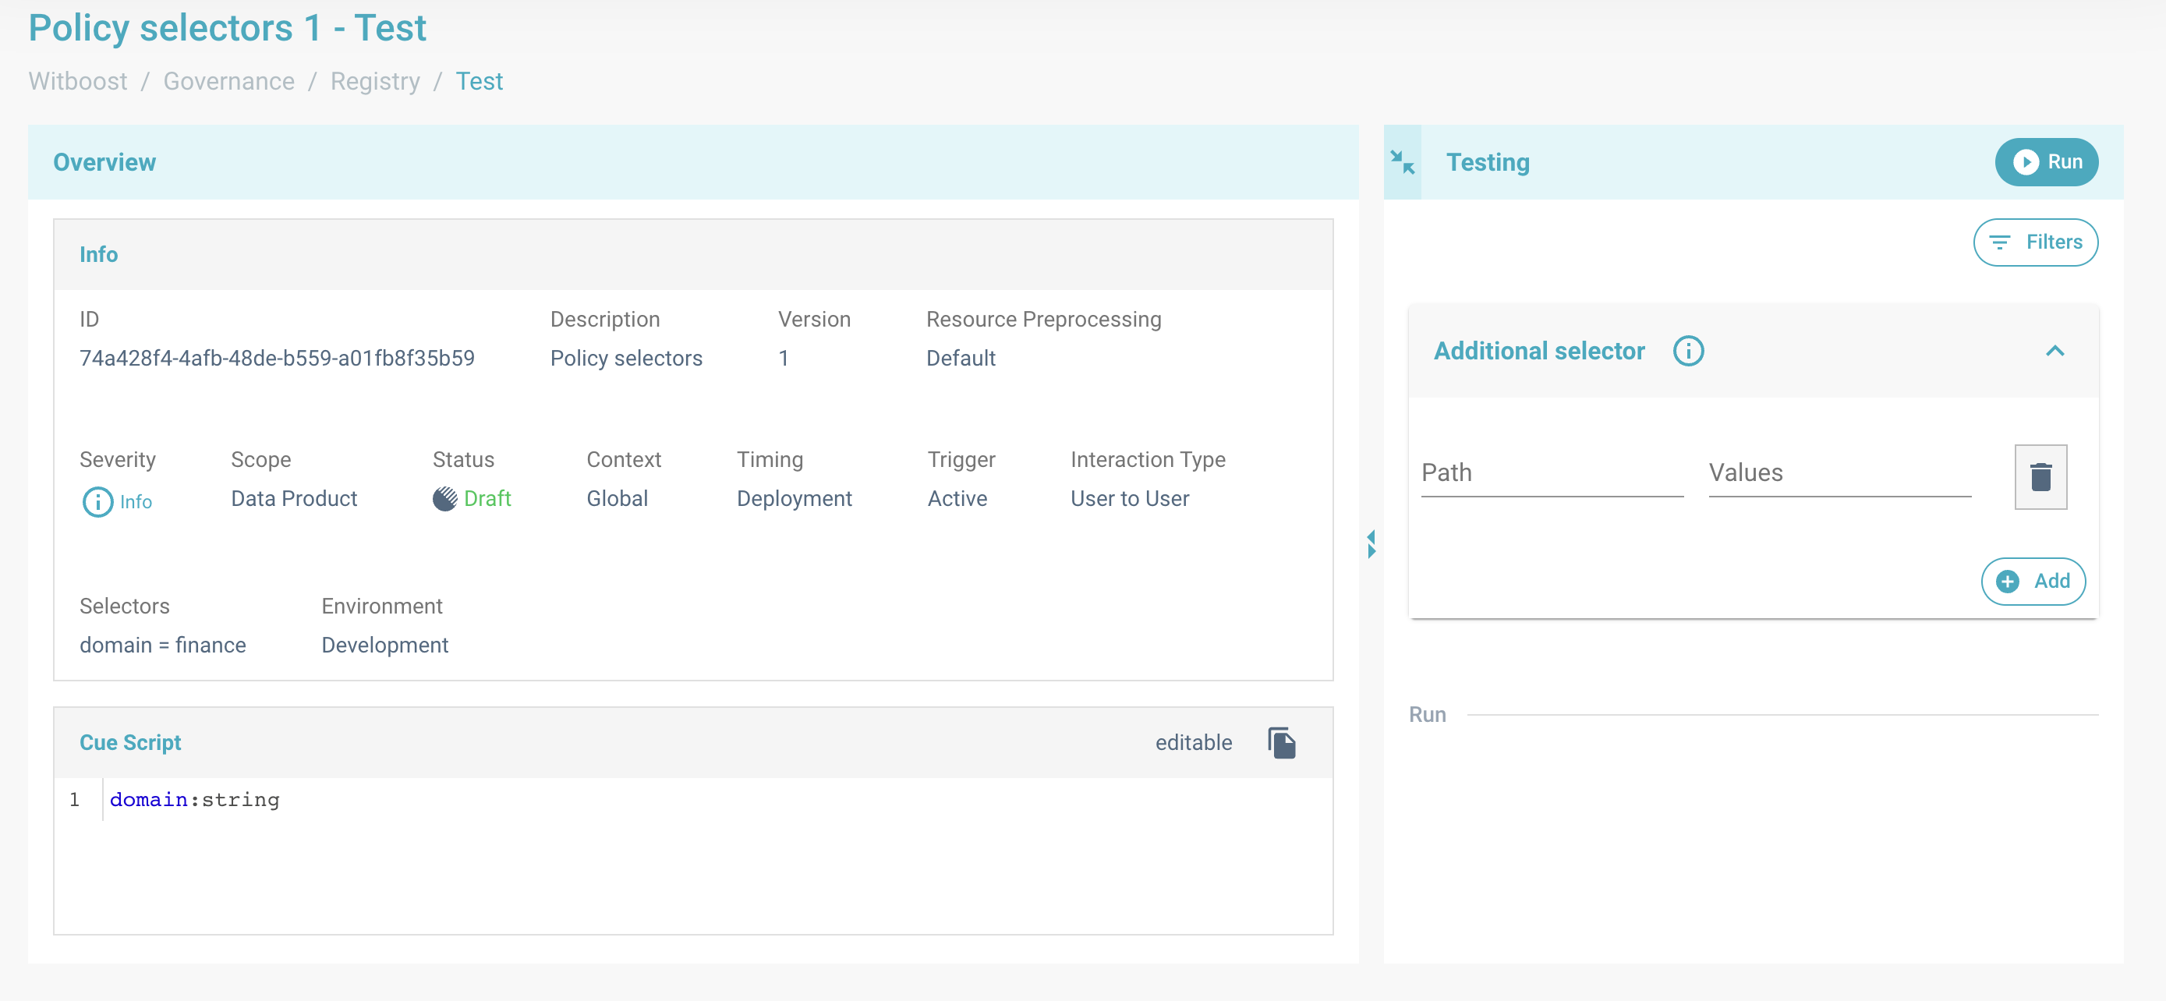This screenshot has height=1001, width=2166.
Task: Click the Draft status icon
Action: [444, 499]
